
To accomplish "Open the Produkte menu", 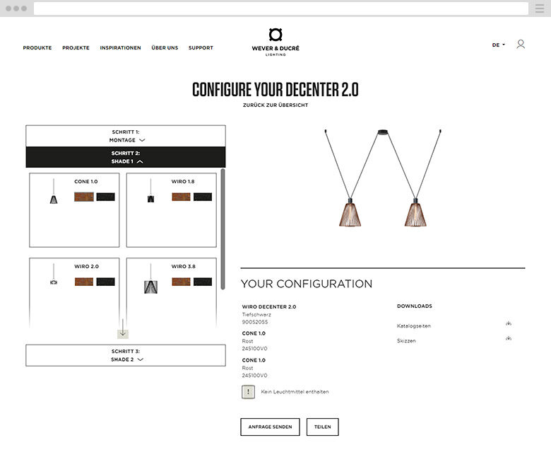I will pyautogui.click(x=37, y=48).
